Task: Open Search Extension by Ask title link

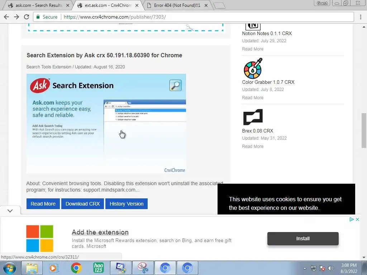Action: coord(104,55)
